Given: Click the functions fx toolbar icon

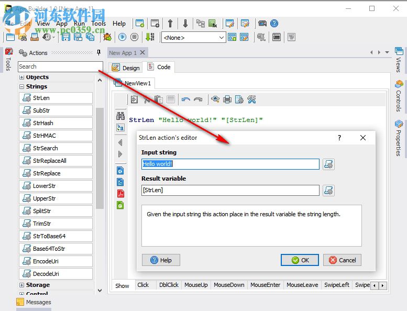Looking at the screenshot, I should pos(213,24).
